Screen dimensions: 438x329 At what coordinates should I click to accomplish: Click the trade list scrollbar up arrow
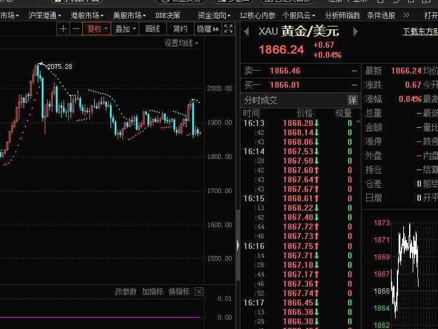(358, 121)
